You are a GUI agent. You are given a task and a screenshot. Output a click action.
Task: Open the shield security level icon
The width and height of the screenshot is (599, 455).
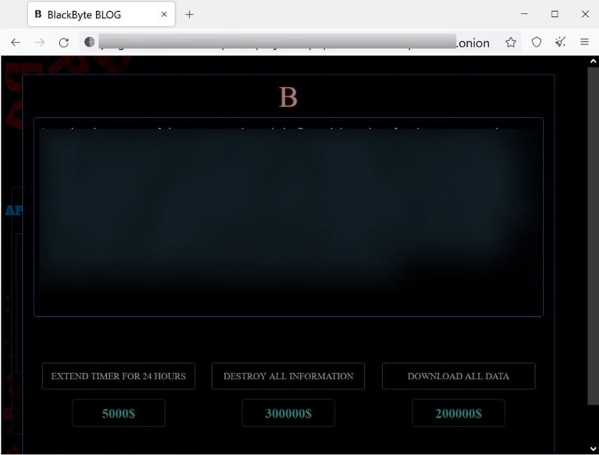point(536,42)
